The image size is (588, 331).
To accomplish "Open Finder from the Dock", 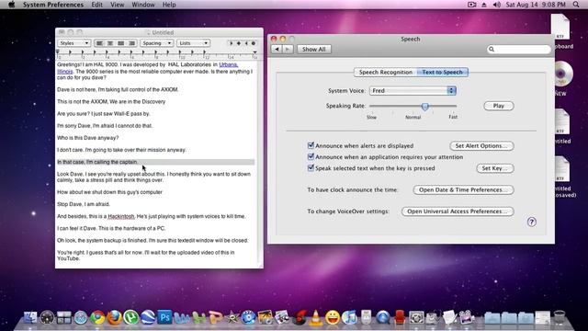I will click(30, 317).
